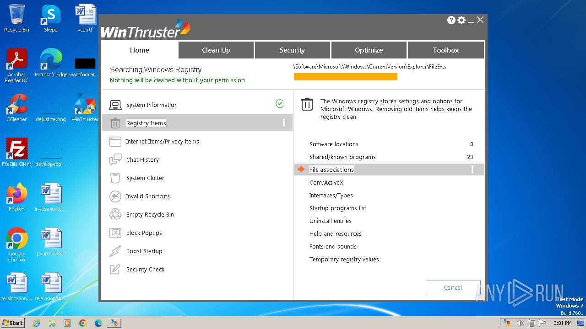
Task: Select Internet Items/Privacy Items label
Action: click(x=163, y=142)
